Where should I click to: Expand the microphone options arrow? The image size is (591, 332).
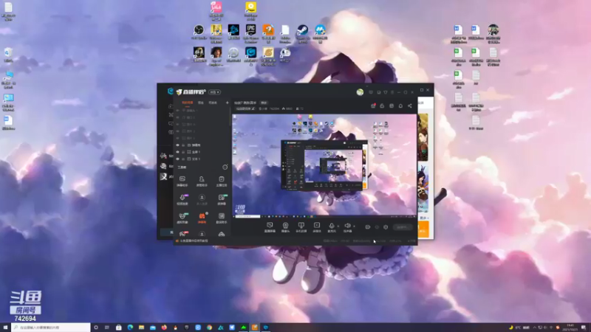coord(338,226)
